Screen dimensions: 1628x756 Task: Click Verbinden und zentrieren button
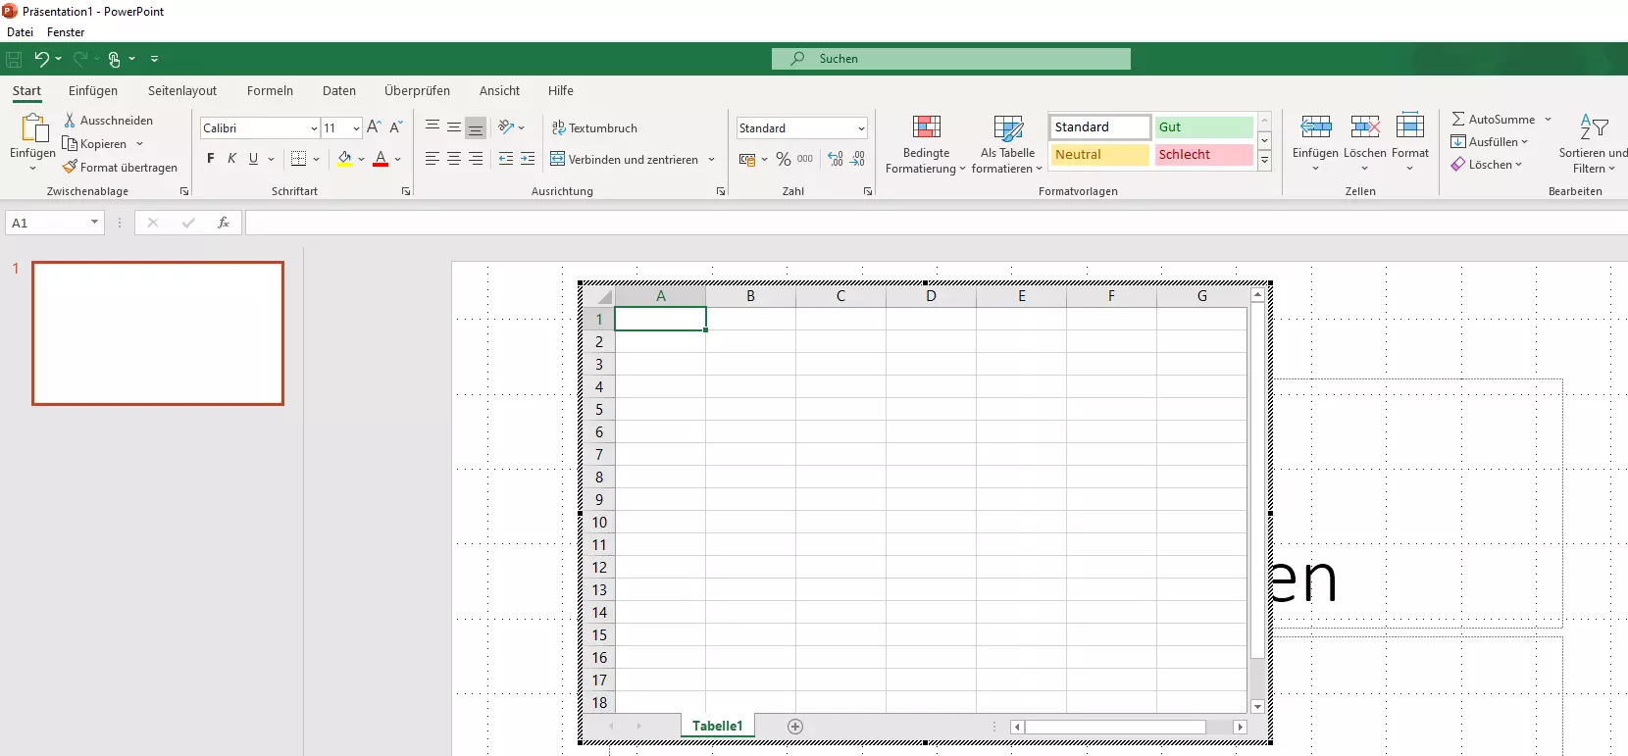pyautogui.click(x=625, y=159)
